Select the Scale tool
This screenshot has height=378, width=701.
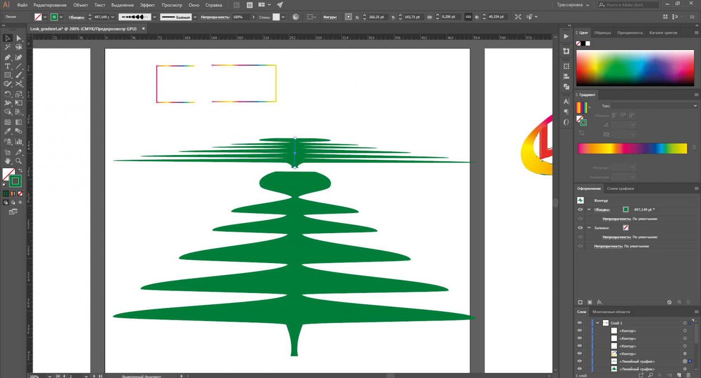[19, 94]
